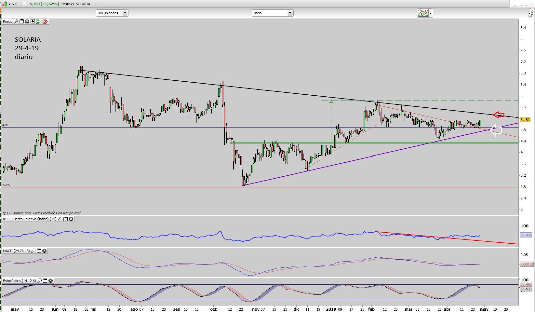Click the SOLARIA 29-4-19 diario annotation
Viewport: 535px width, 312px height.
tap(28, 48)
